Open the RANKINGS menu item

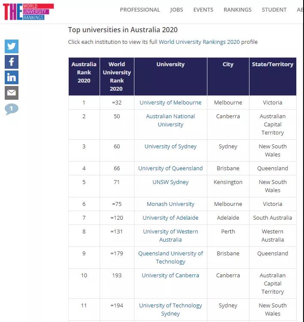[x=237, y=9]
